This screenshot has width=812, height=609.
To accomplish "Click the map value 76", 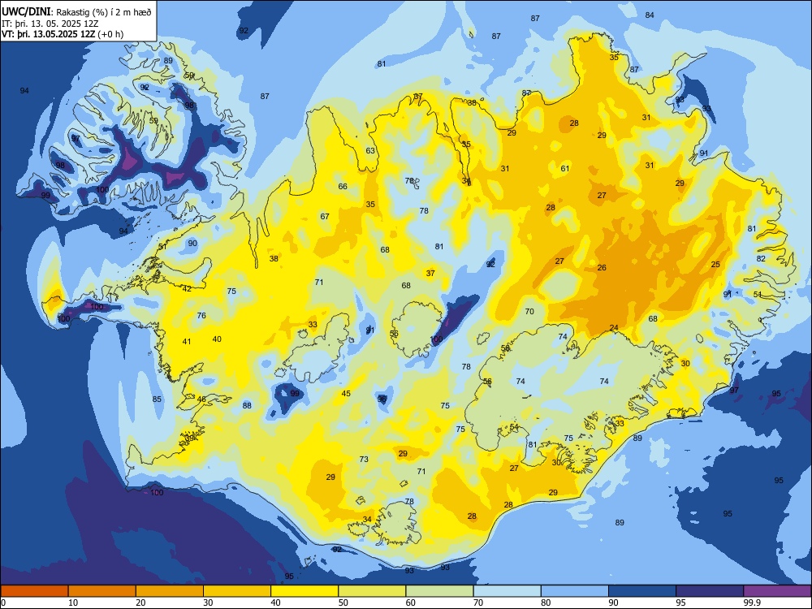I will (x=201, y=315).
